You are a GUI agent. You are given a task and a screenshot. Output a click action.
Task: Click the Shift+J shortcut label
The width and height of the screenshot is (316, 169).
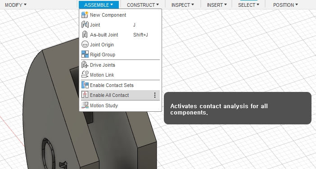click(x=140, y=35)
